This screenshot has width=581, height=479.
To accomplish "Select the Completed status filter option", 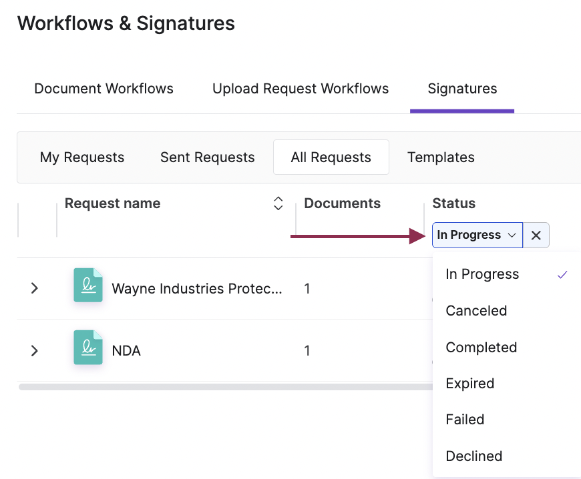I will 481,347.
